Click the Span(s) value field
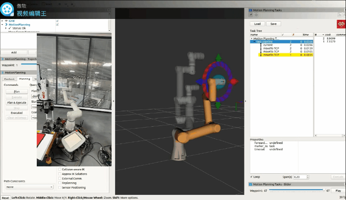The height and width of the screenshot is (200, 346). pyautogui.click(x=300, y=177)
